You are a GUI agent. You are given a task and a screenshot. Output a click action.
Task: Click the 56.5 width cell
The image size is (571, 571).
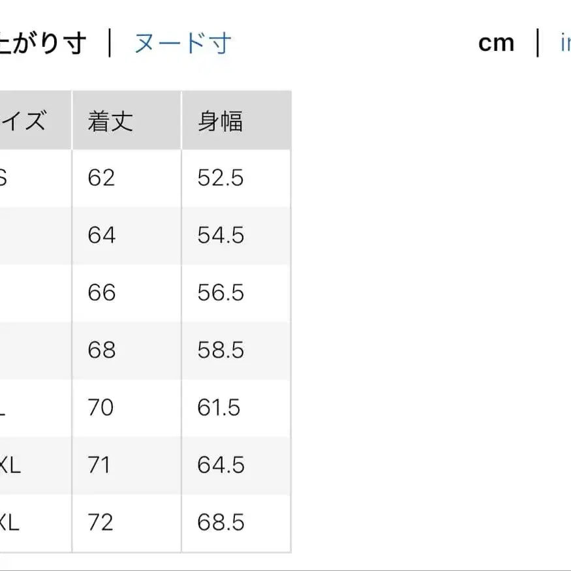220,292
